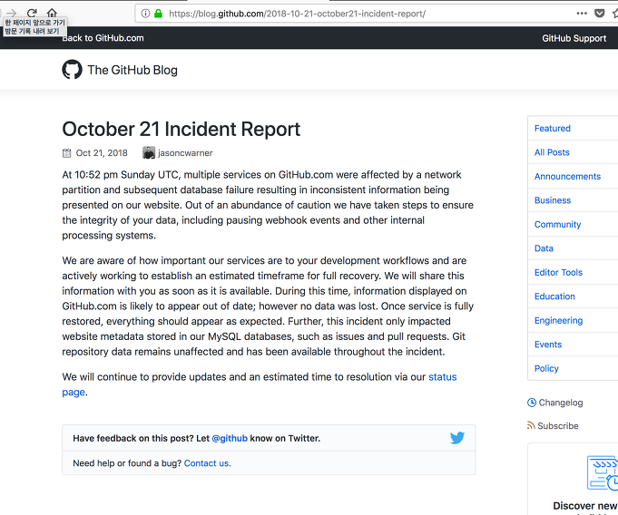Image resolution: width=618 pixels, height=515 pixels.
Task: Click the Subscribe feed link
Action: (x=558, y=425)
